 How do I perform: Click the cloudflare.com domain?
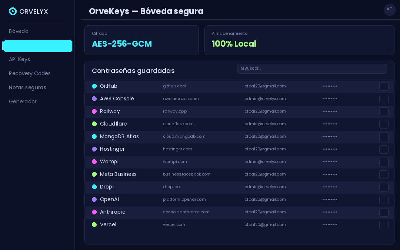tap(178, 124)
